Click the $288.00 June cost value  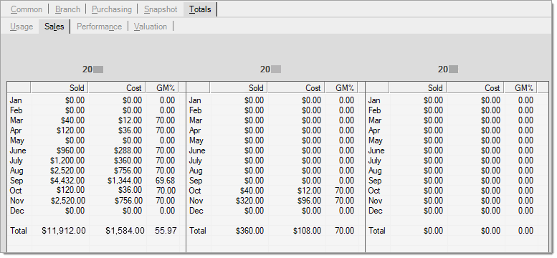coord(128,150)
